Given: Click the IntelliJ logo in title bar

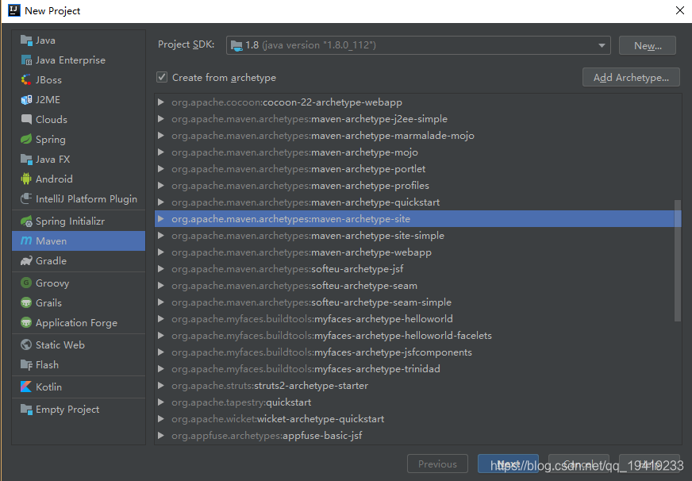Looking at the screenshot, I should click(x=14, y=10).
